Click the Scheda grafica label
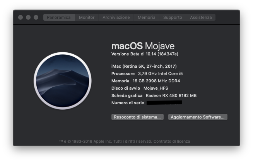 (127, 95)
